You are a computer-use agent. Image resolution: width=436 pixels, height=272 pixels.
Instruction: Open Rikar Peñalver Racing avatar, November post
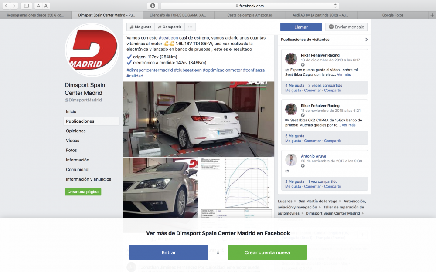click(x=291, y=109)
